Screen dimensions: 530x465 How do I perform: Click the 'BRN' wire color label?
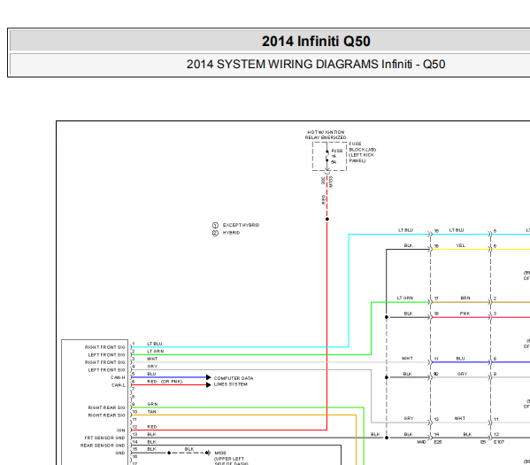point(465,298)
